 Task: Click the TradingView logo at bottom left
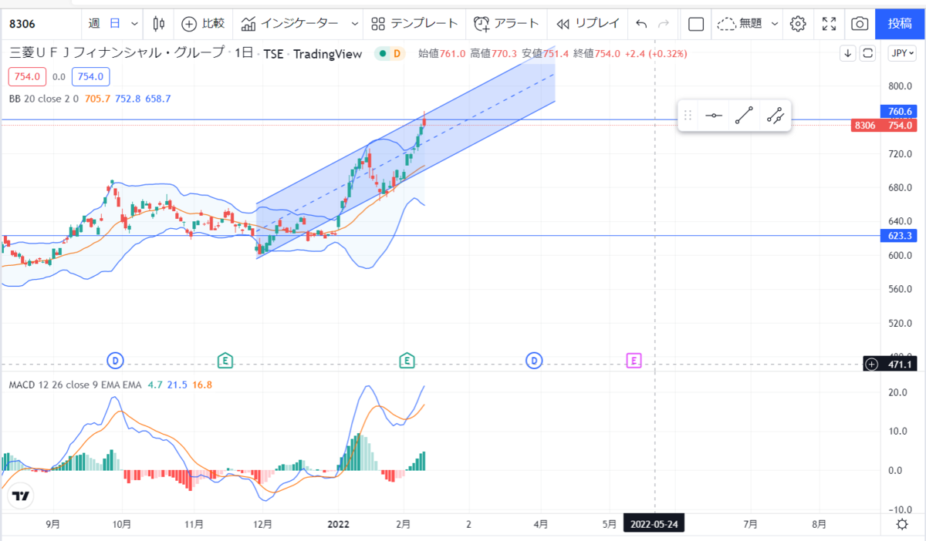click(22, 496)
